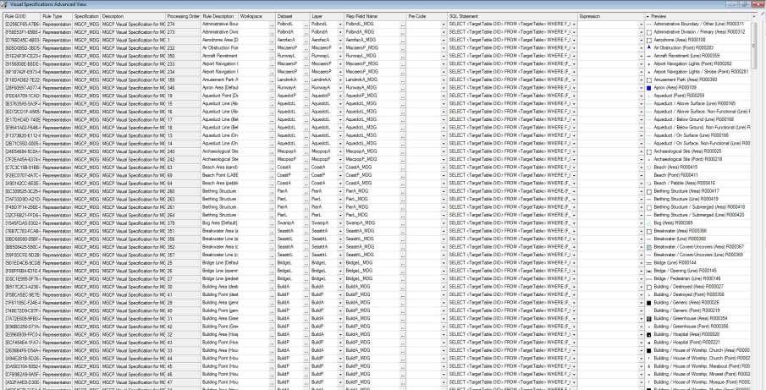766x390 pixels.
Task: Click the Expression cell in Aerodrome Area row
Action: tap(608, 40)
